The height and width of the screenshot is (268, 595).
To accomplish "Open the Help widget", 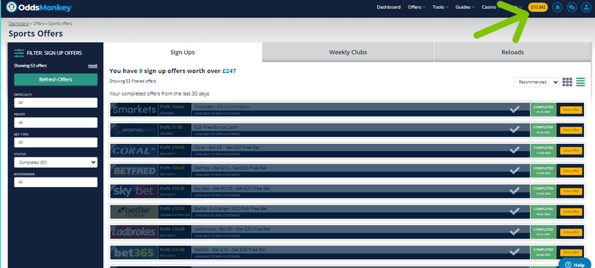I will pyautogui.click(x=575, y=265).
